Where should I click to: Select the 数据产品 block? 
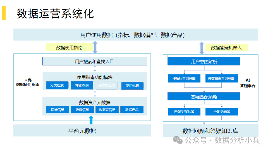click(132, 110)
